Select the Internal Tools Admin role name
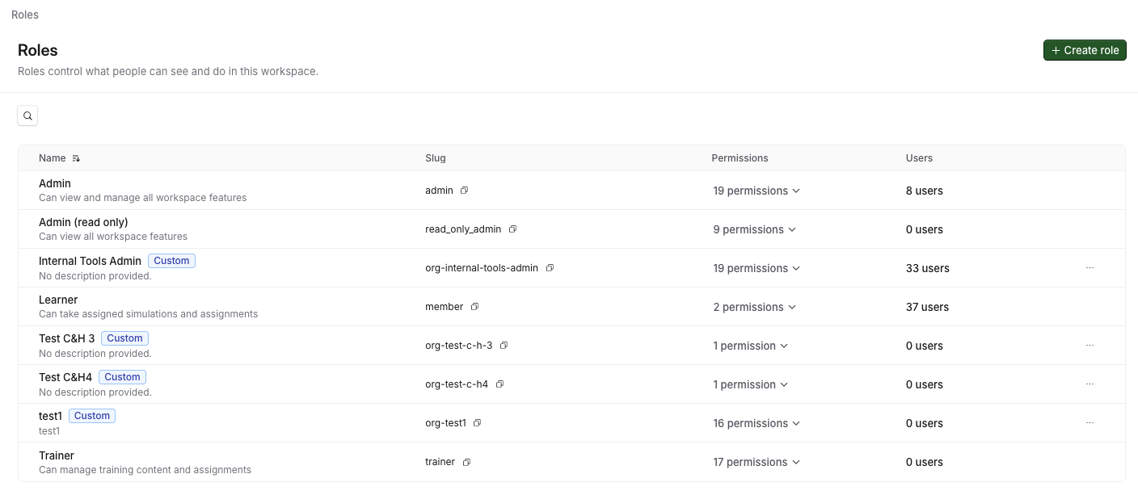The height and width of the screenshot is (495, 1138). coord(90,261)
